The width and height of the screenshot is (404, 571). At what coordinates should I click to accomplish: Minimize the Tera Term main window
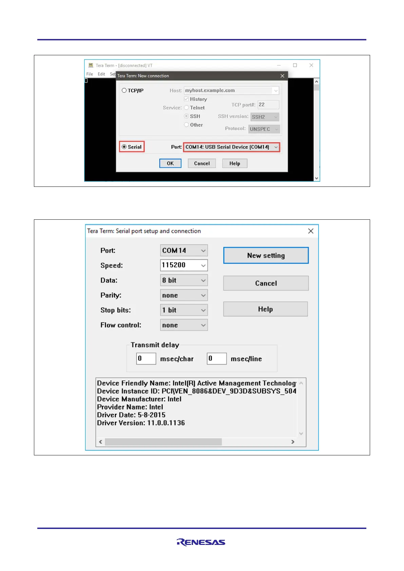pos(279,65)
